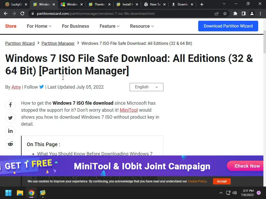This screenshot has height=199, width=266.
Task: Open a new browser tab
Action: [202, 5]
